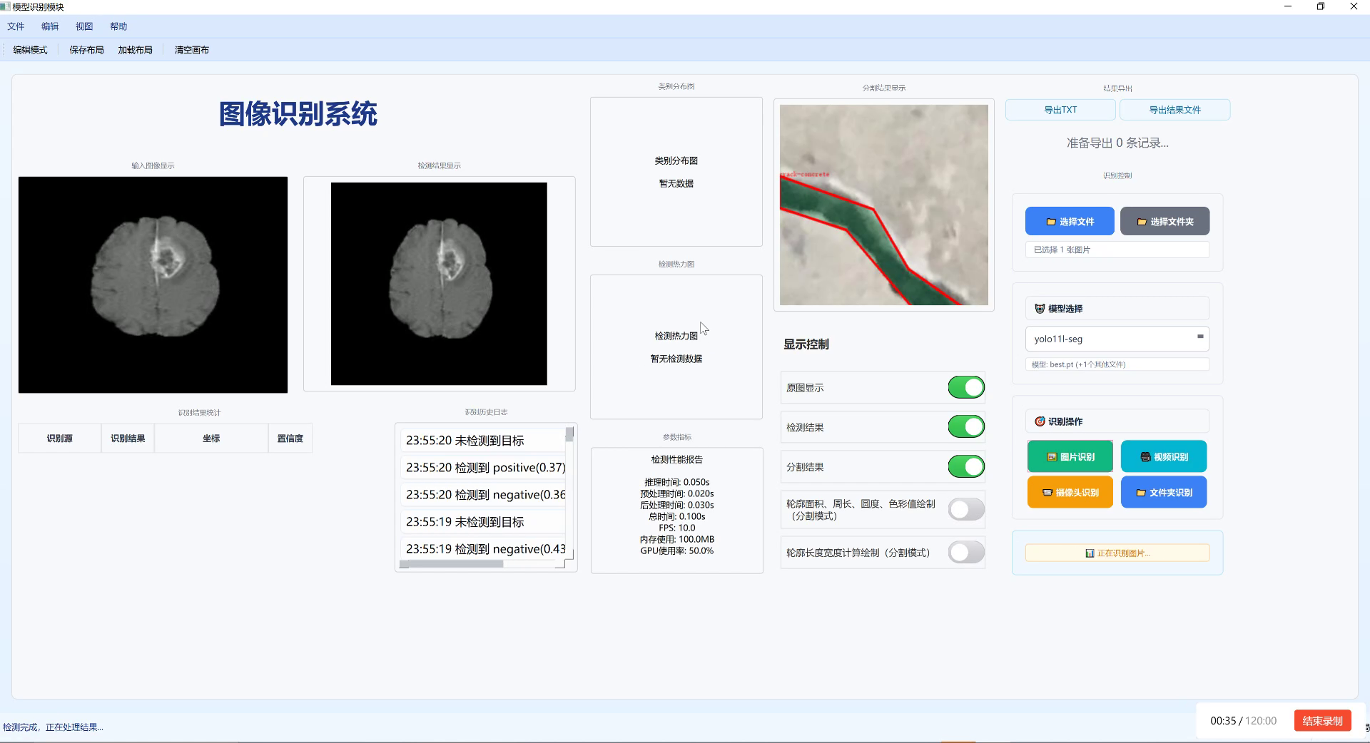Click the 检测完成，正在处理结果 status text
The height and width of the screenshot is (743, 1370).
(x=53, y=727)
